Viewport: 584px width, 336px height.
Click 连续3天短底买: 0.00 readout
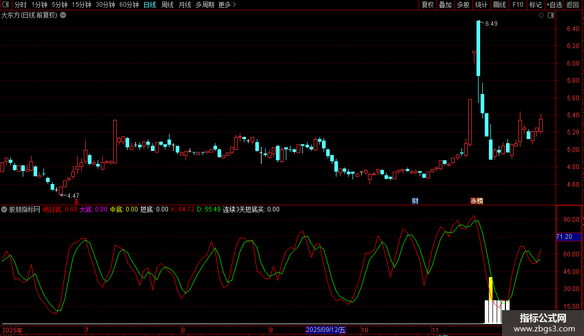[251, 209]
